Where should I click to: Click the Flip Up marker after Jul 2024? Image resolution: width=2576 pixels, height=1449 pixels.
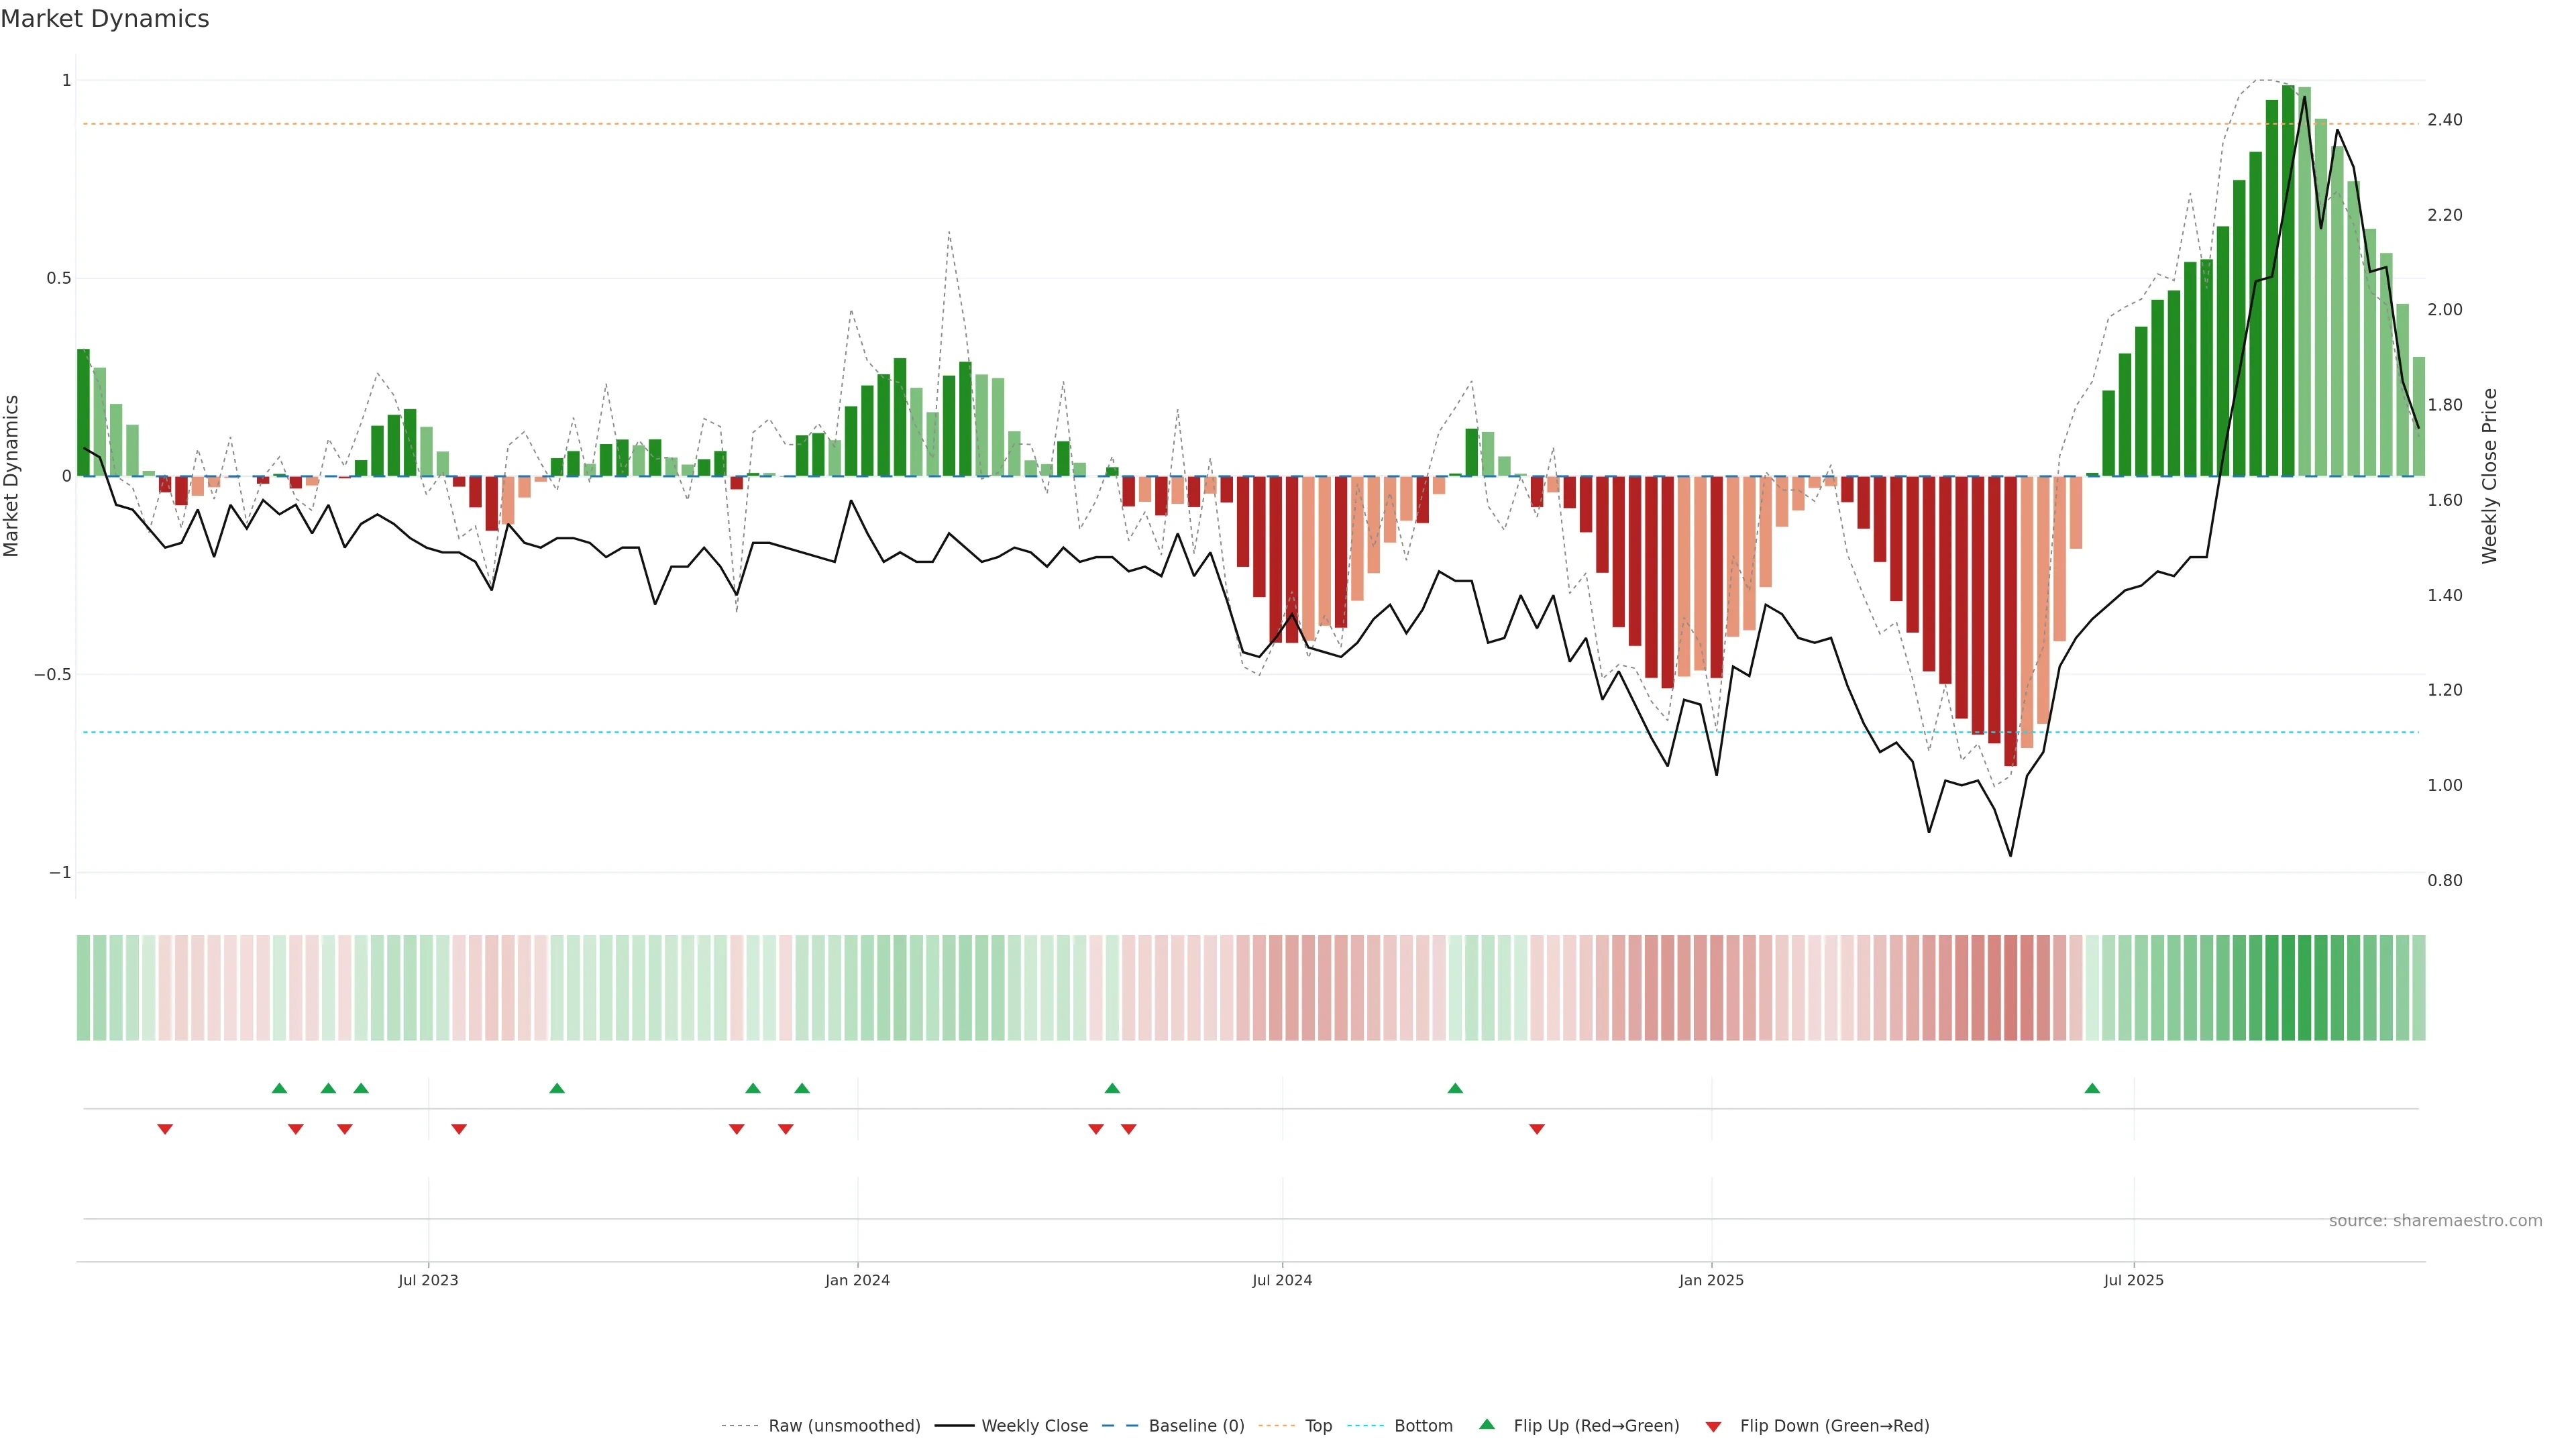[1455, 1088]
